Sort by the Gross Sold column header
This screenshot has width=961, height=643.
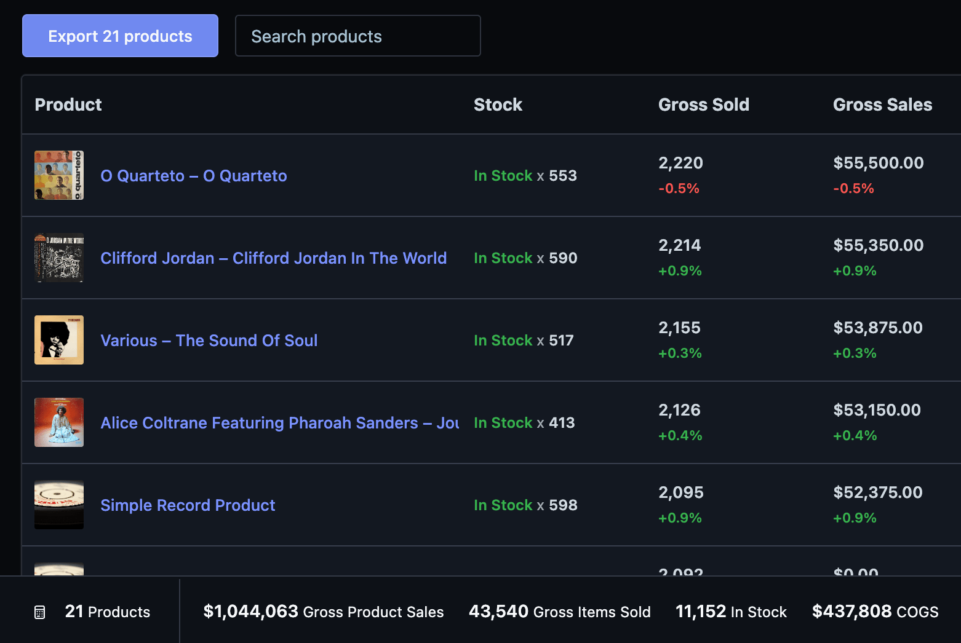click(703, 105)
